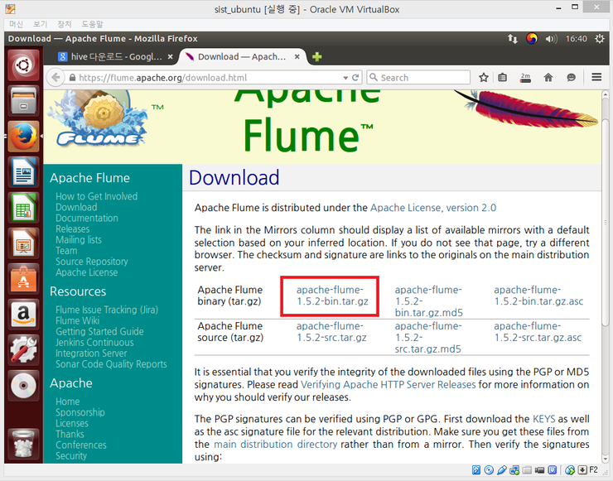Open the sound volume indicator menu
The width and height of the screenshot is (613, 481).
(550, 39)
